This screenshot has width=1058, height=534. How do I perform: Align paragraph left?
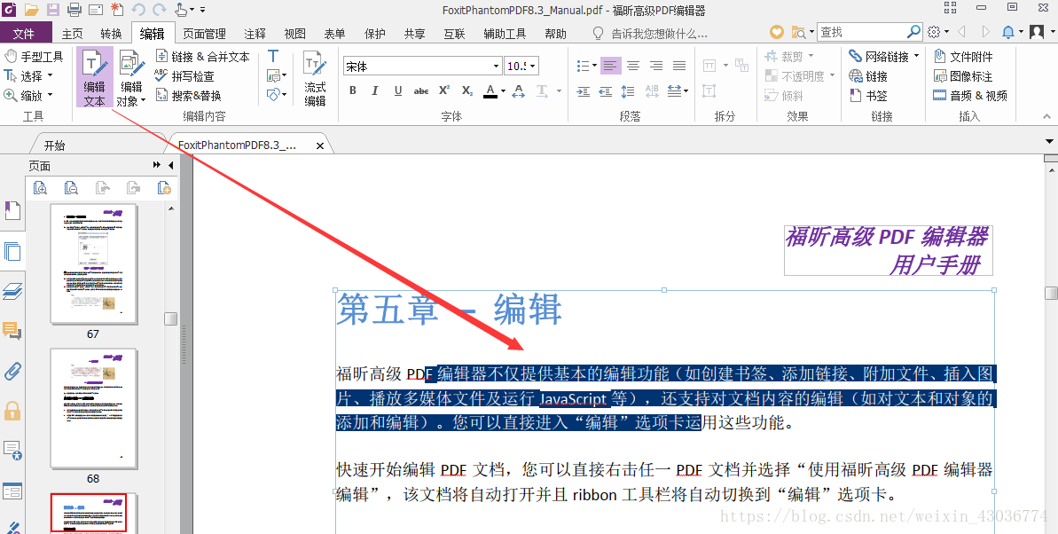tap(610, 66)
